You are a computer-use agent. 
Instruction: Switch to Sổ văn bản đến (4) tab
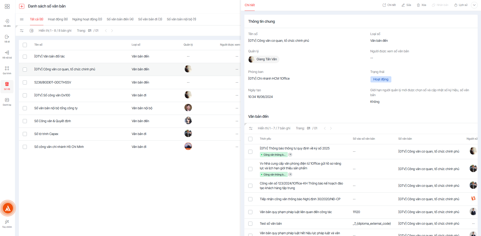120,19
